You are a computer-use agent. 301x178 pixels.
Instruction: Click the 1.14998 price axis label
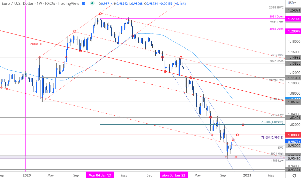pos(293,57)
